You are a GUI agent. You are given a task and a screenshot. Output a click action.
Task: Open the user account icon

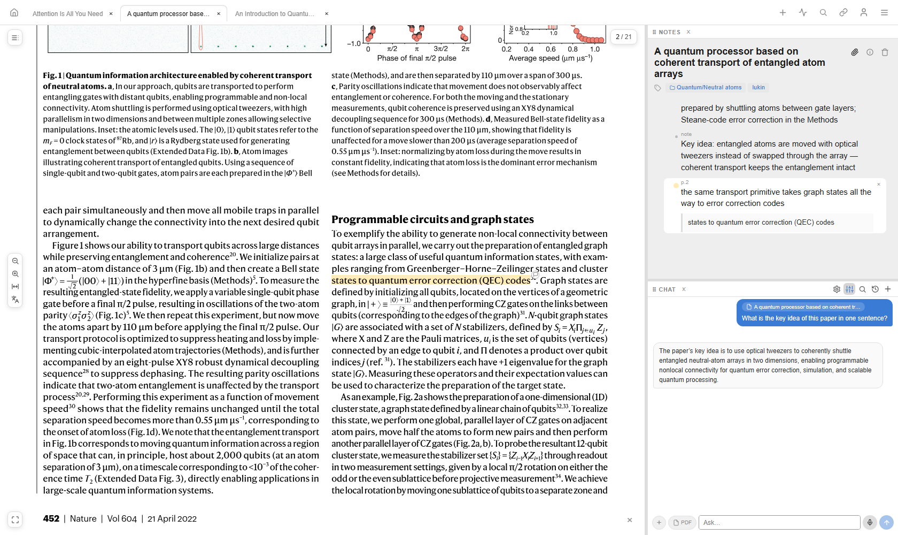coord(864,12)
